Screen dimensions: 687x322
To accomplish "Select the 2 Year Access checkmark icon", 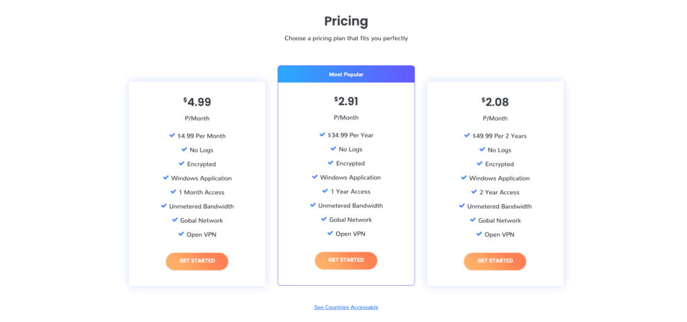I will point(474,192).
